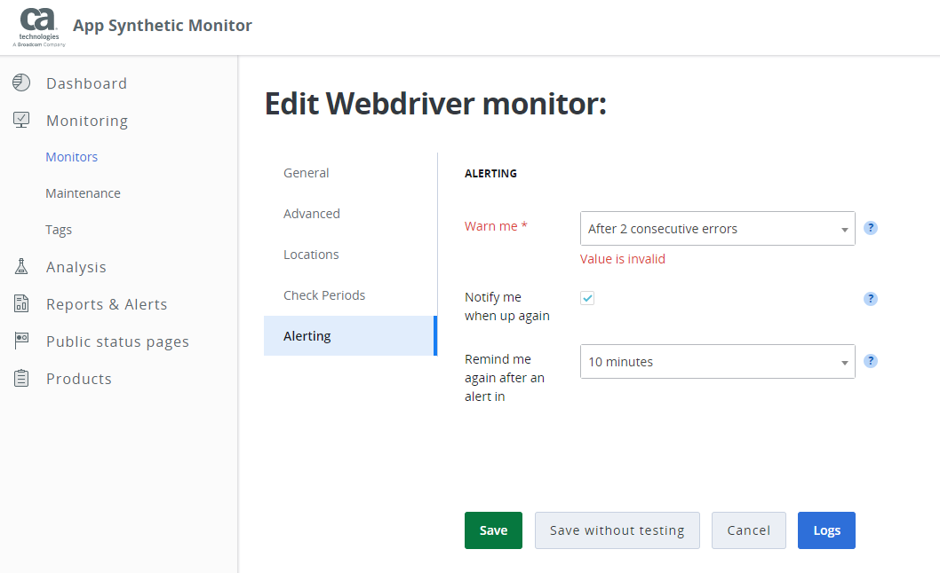Viewport: 940px width, 573px height.
Task: Switch to the General tab
Action: 307,173
